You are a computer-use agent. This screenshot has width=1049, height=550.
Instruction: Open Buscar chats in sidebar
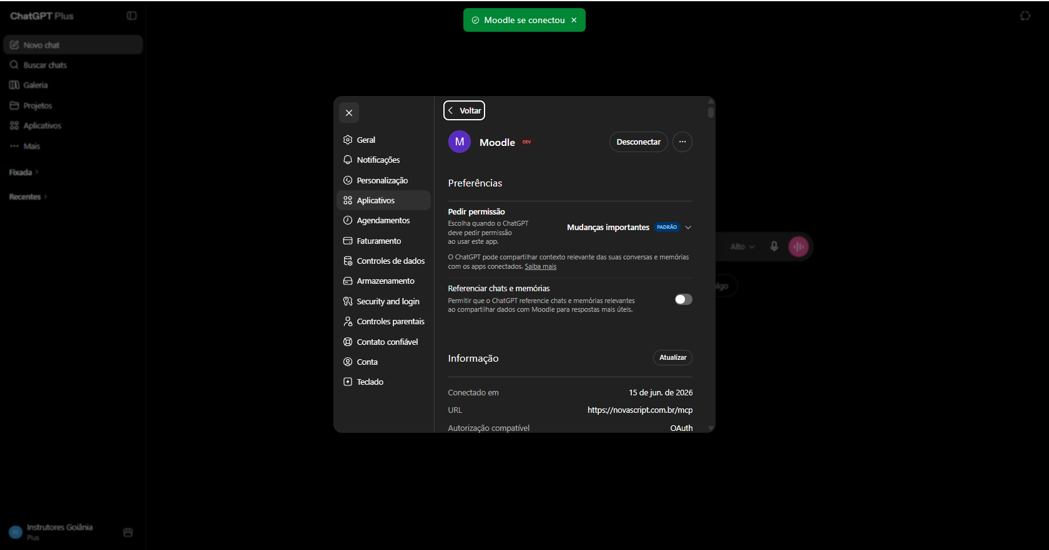tap(73, 65)
